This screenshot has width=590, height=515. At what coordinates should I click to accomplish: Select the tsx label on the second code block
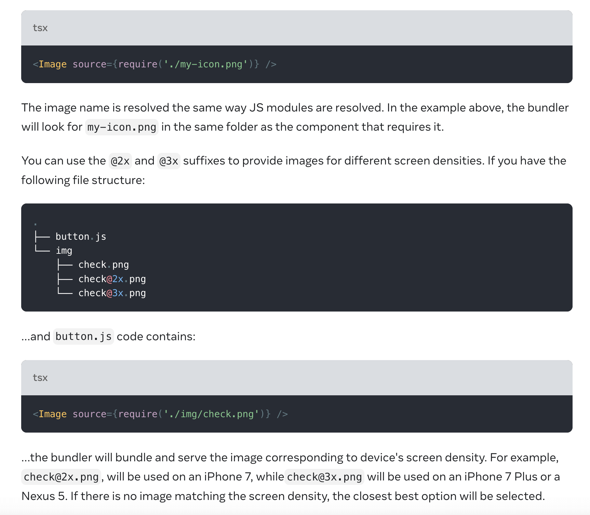(40, 378)
